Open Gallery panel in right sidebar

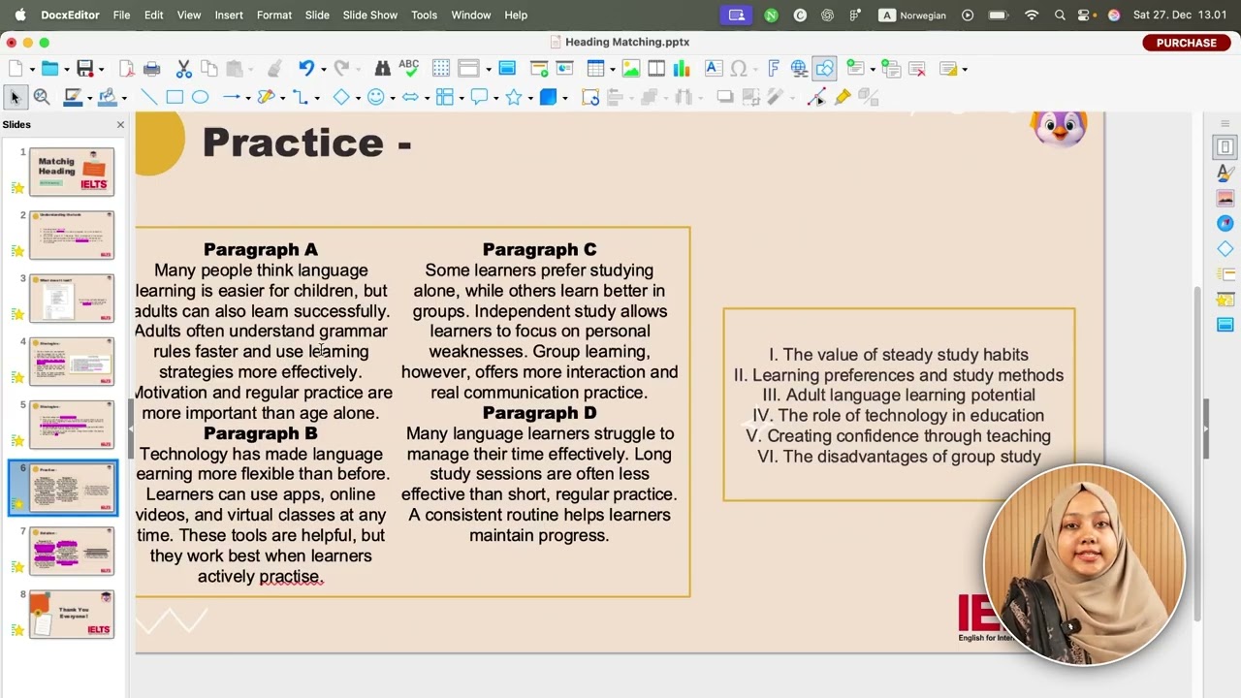coord(1225,199)
